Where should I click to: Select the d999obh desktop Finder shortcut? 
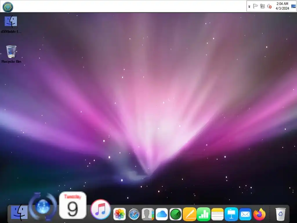11,24
